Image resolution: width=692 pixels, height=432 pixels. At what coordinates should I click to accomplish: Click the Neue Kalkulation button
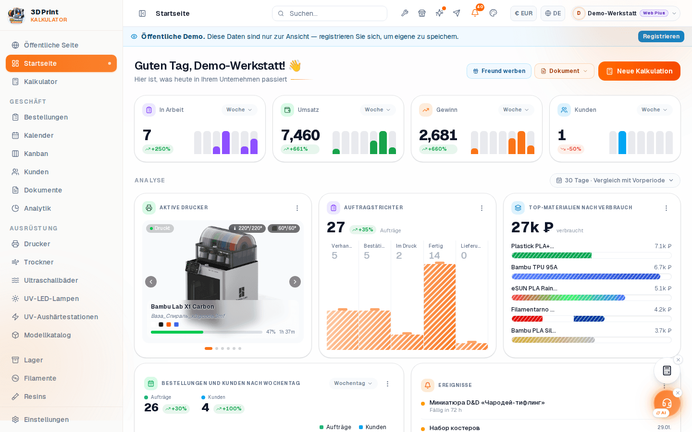639,71
